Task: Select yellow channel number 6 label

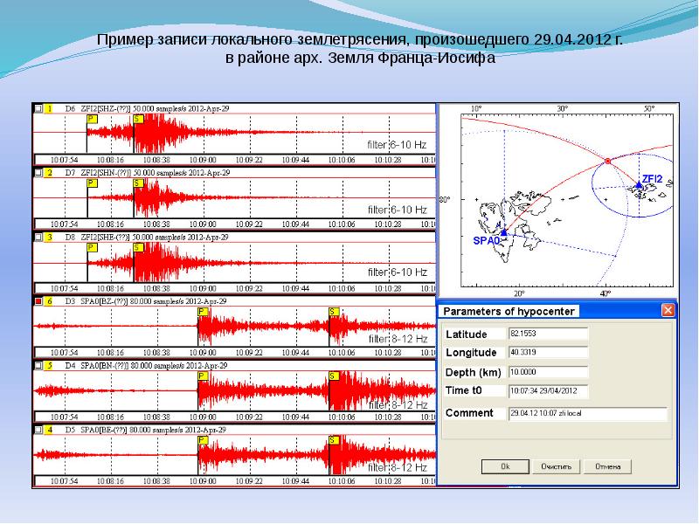Action: coord(50,301)
